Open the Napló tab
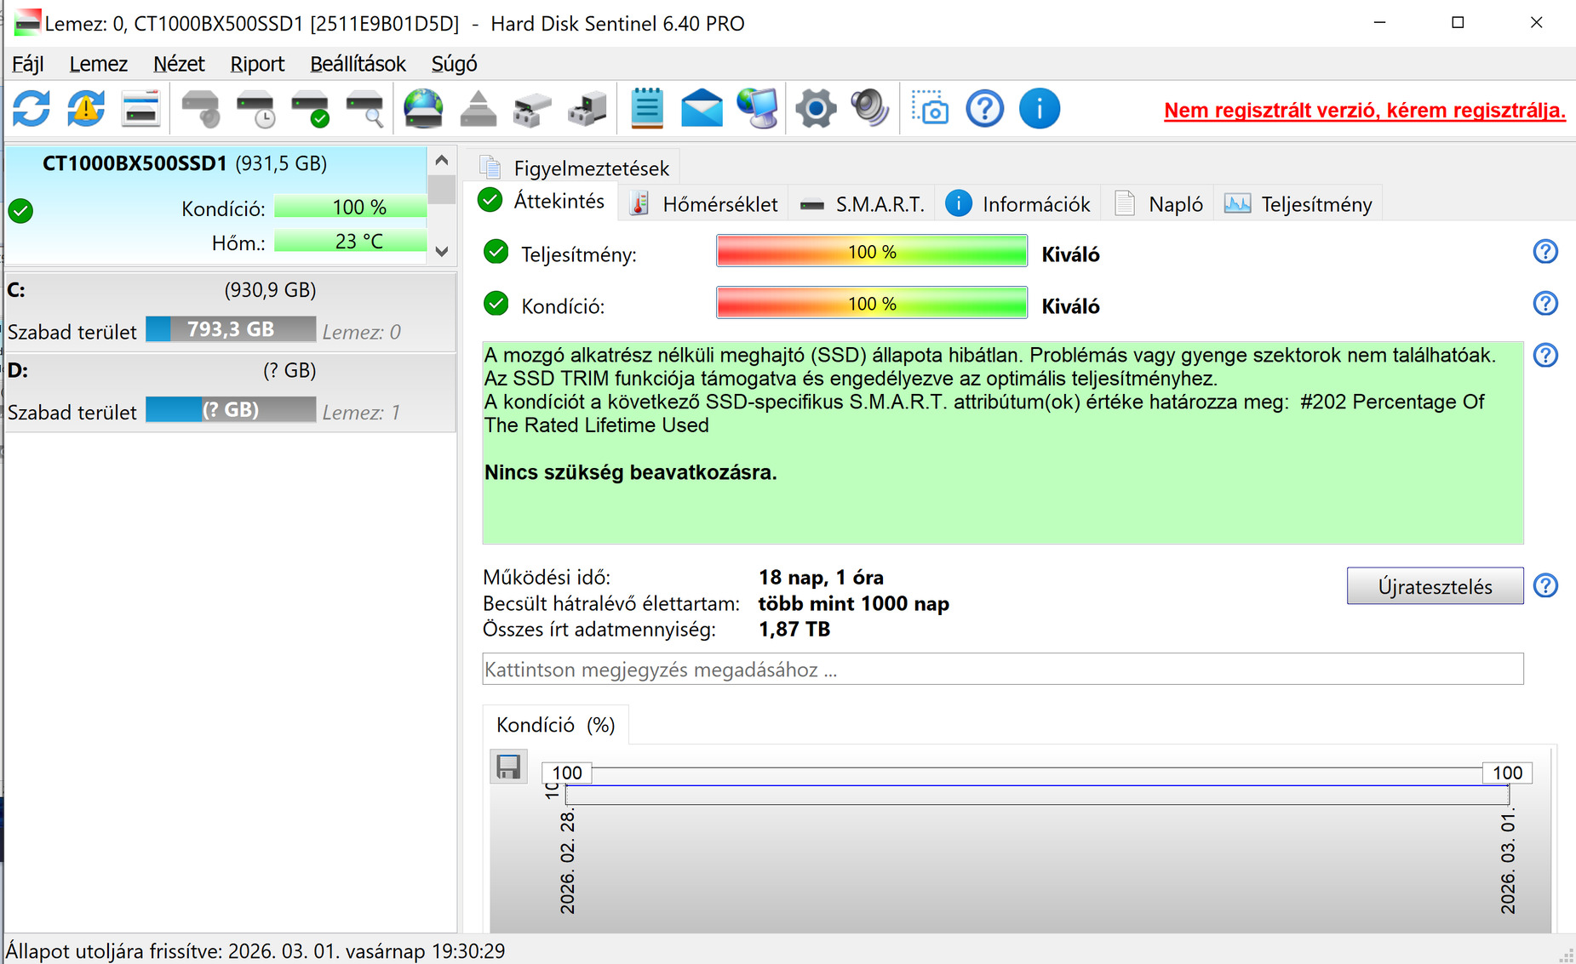 pyautogui.click(x=1159, y=204)
